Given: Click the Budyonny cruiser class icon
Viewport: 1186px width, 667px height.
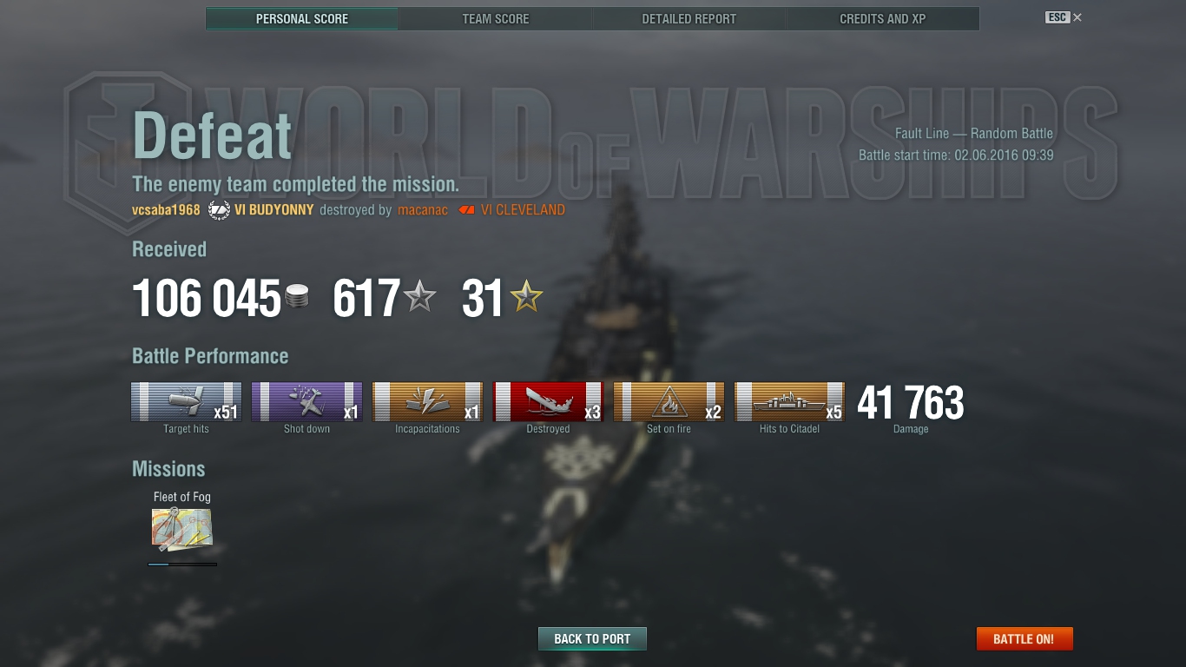Looking at the screenshot, I should pyautogui.click(x=219, y=210).
